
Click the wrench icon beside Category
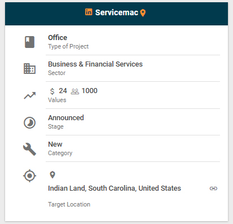[x=29, y=150]
